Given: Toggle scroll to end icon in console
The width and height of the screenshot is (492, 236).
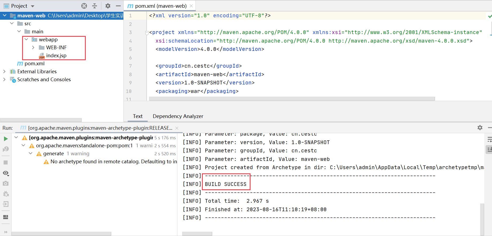Looking at the screenshot, I should pos(489,149).
